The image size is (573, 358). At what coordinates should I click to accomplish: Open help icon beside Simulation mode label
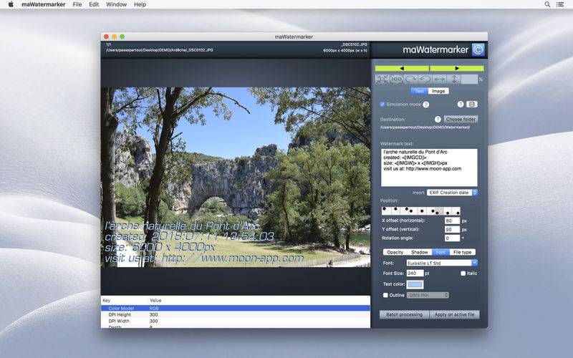pyautogui.click(x=425, y=105)
